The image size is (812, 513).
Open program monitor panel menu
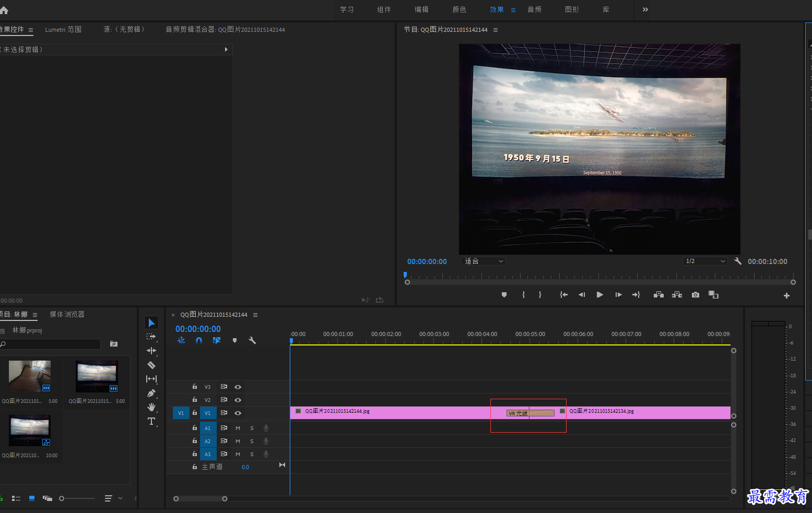(x=496, y=30)
